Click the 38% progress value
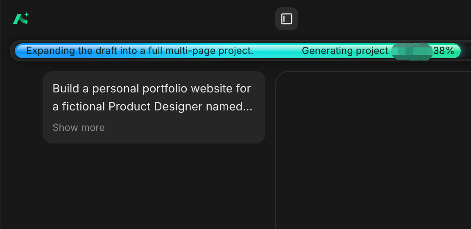The height and width of the screenshot is (229, 471). 444,51
